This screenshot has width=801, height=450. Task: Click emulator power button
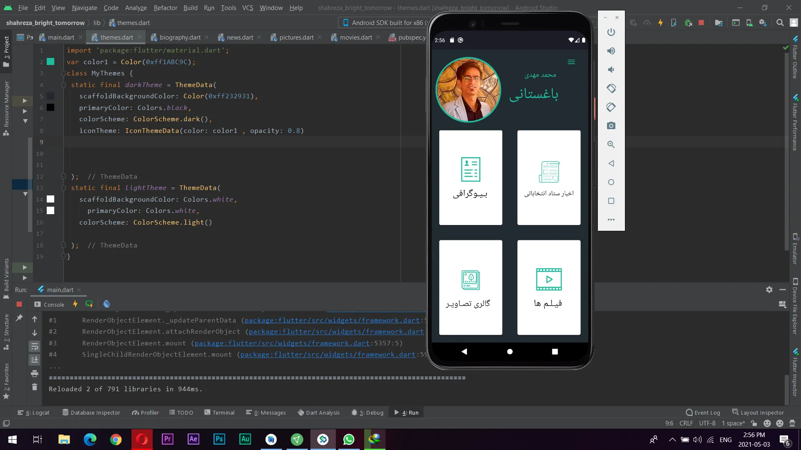tap(611, 32)
